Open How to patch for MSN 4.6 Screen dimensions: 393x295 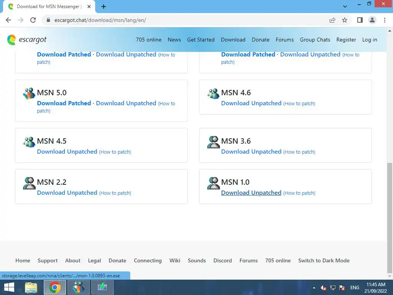[x=299, y=103]
